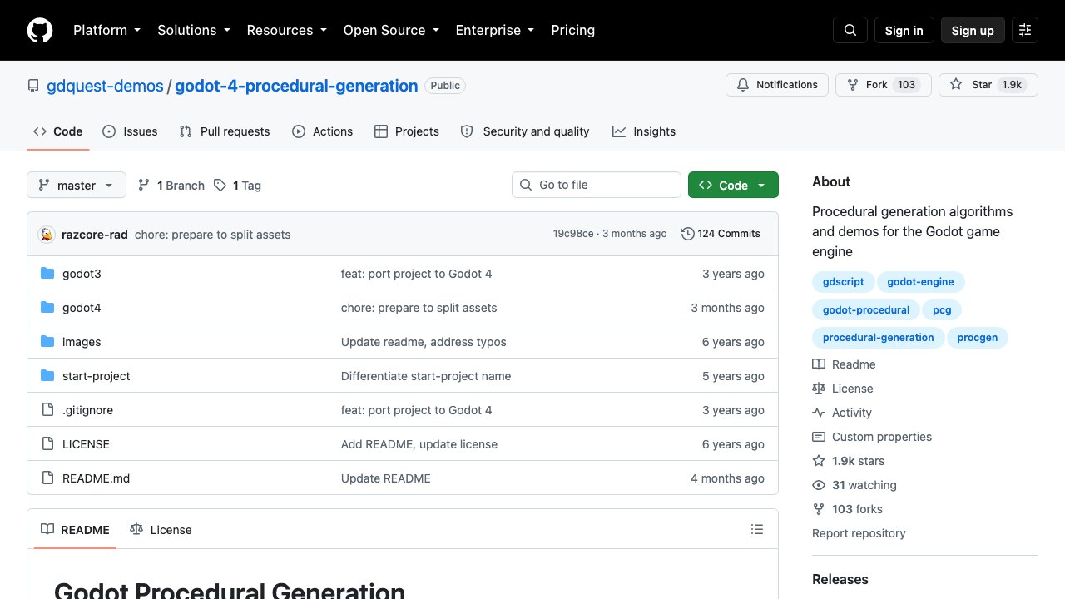This screenshot has width=1065, height=599.
Task: Switch to the Actions tab
Action: [x=323, y=131]
